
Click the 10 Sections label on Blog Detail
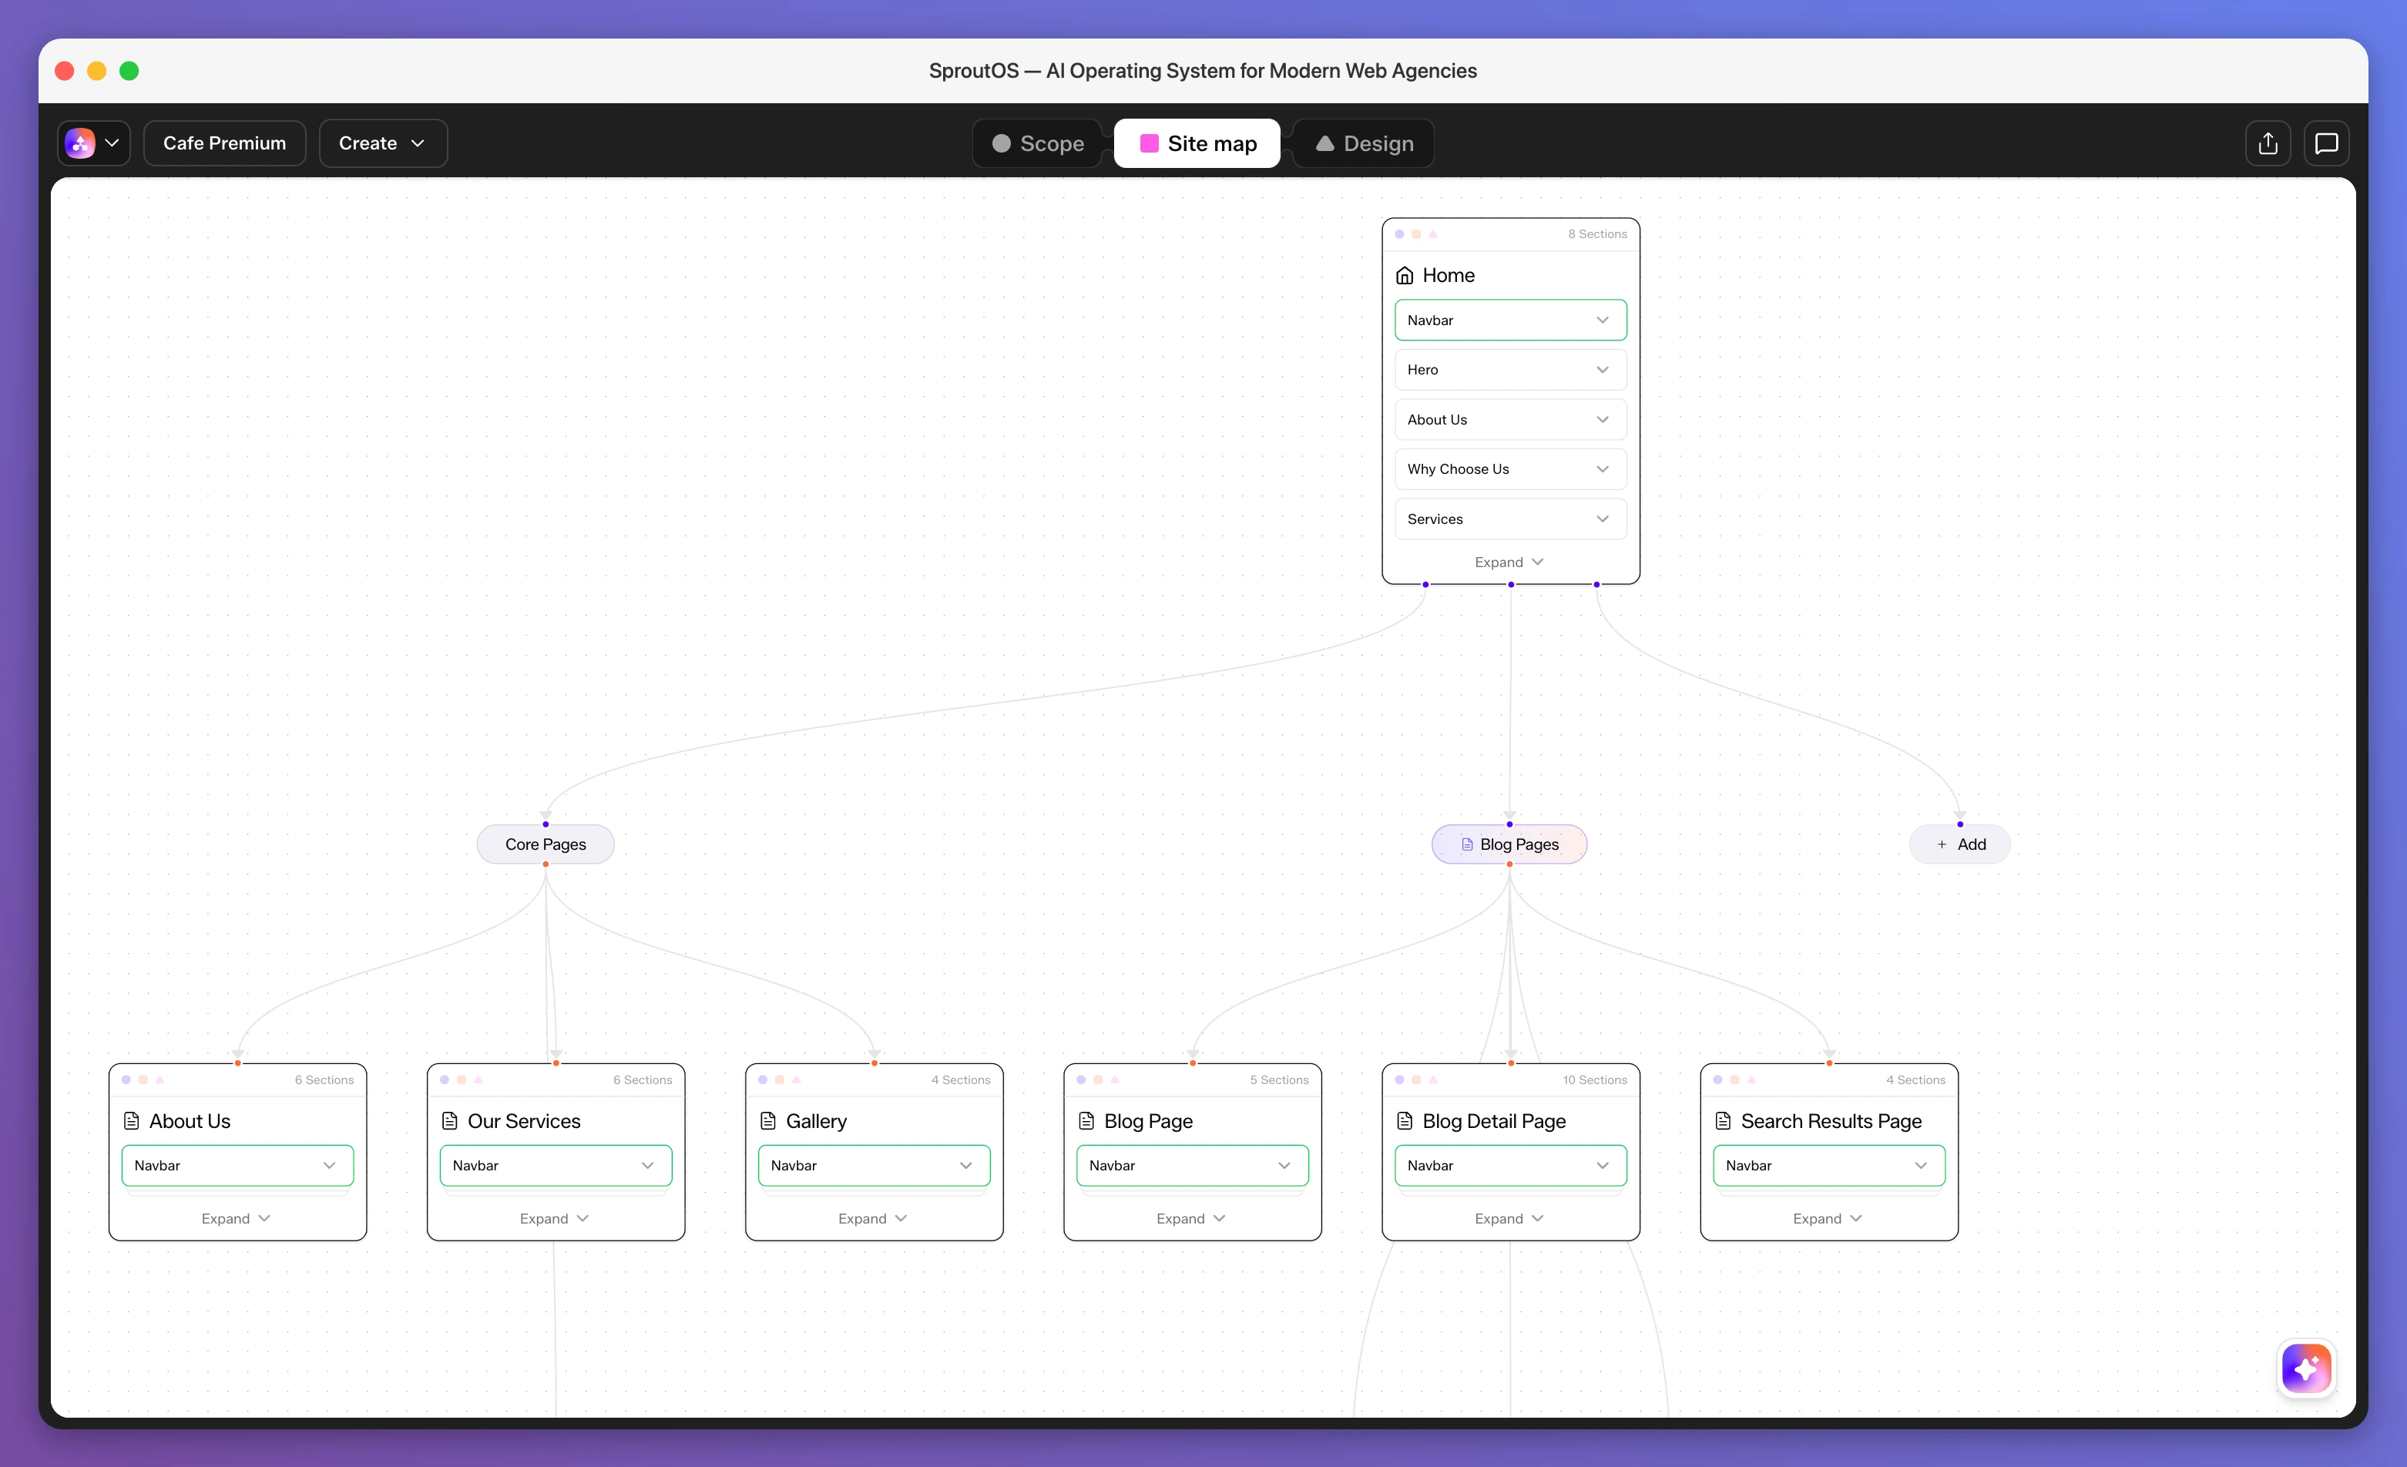point(1595,1080)
